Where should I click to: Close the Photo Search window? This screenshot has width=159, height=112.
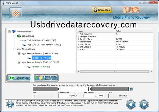154,2
